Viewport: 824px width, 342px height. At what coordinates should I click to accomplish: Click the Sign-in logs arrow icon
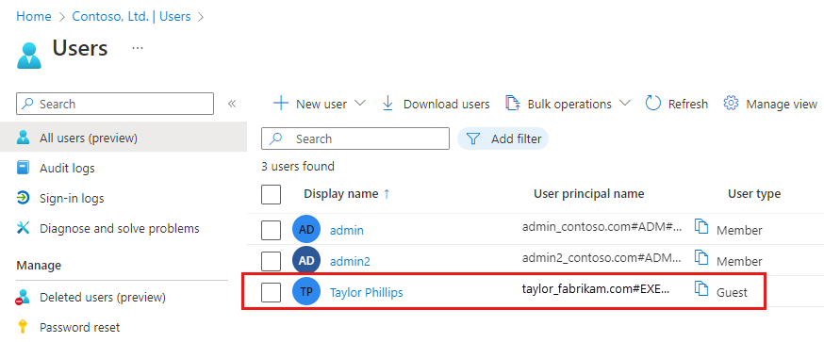click(x=24, y=198)
